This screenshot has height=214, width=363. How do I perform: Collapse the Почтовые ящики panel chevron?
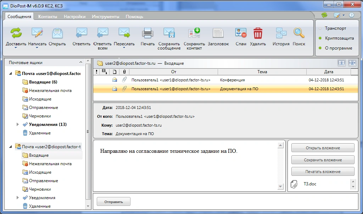(80, 62)
